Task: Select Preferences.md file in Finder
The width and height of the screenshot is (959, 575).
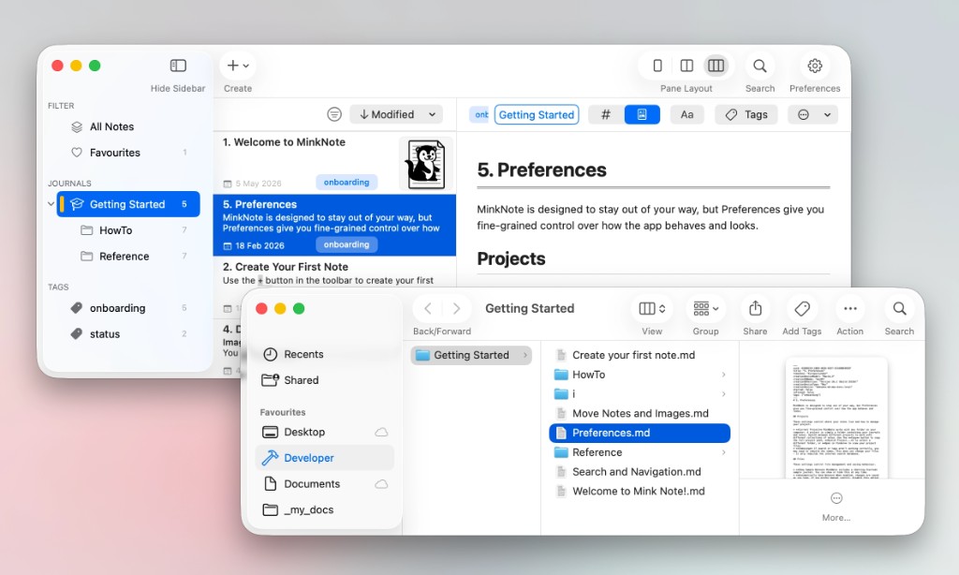Action: tap(640, 433)
